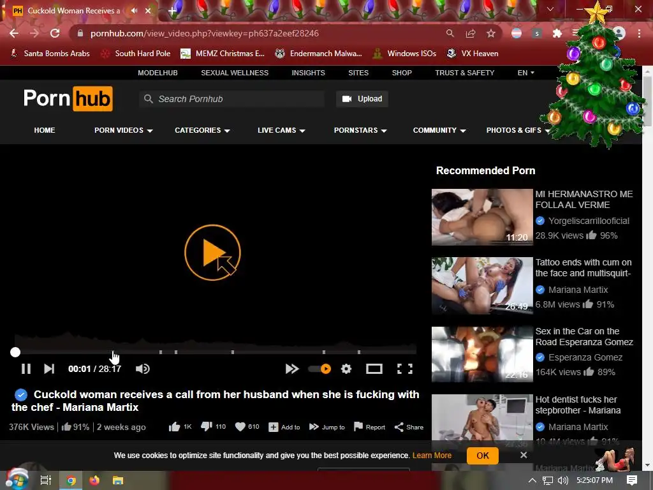The width and height of the screenshot is (653, 490).
Task: Open SHOP in the top bar
Action: point(402,73)
